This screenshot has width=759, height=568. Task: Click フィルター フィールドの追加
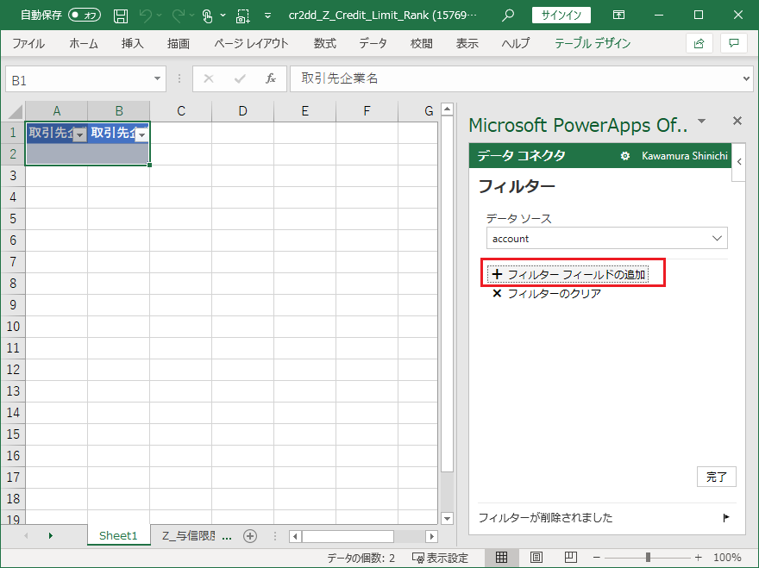point(568,274)
